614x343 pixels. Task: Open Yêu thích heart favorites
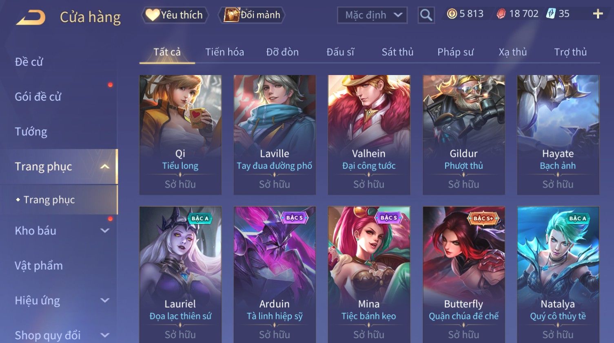click(175, 15)
